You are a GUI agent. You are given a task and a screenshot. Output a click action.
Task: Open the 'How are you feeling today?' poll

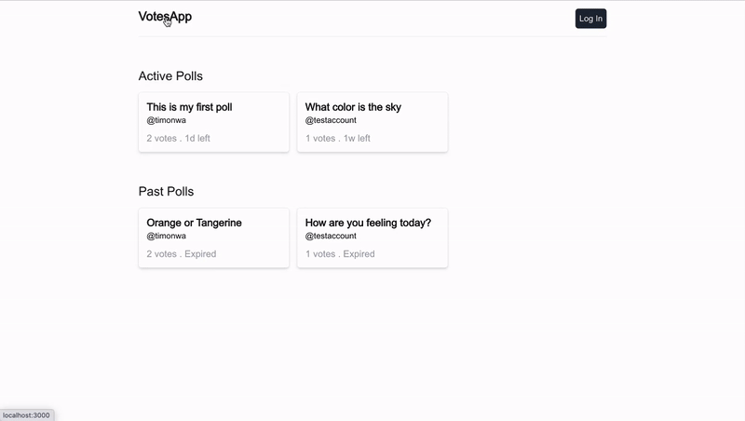pyautogui.click(x=368, y=223)
